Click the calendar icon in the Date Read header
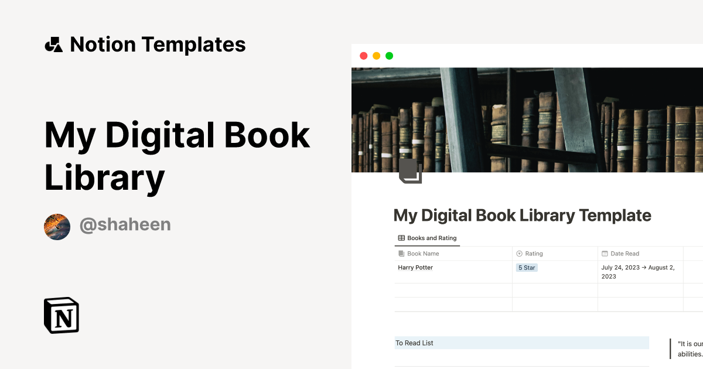Viewport: 703px width, 369px height. (605, 253)
